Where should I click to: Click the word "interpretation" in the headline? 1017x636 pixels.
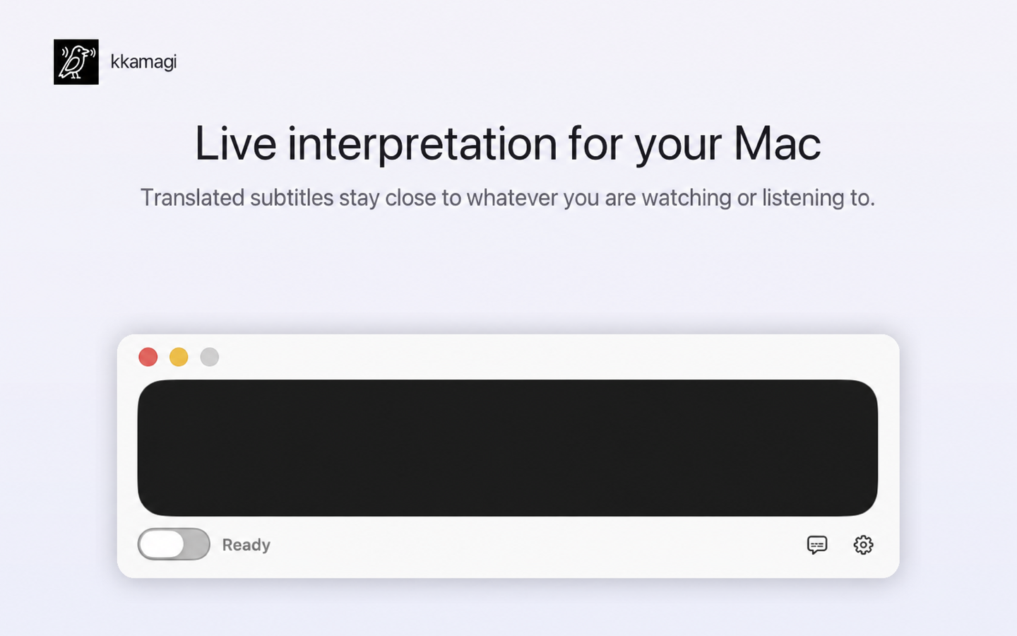point(422,144)
